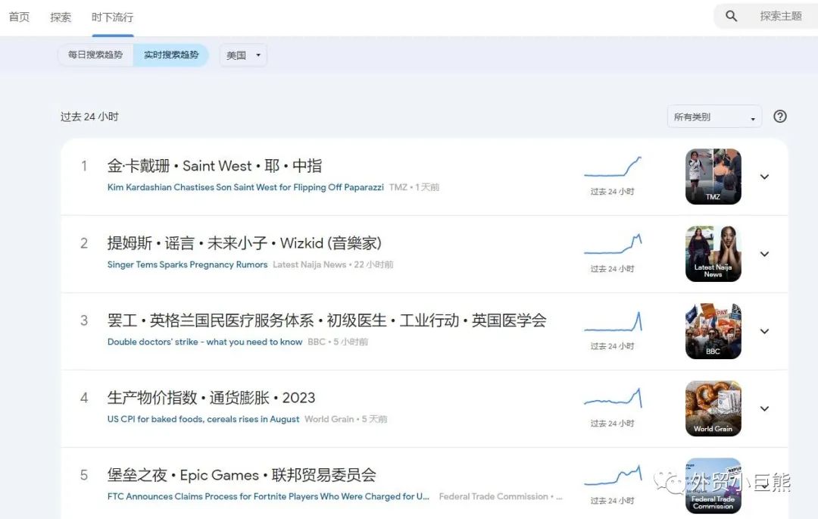Select the 每日搜索趋势 filter chip

coord(95,55)
